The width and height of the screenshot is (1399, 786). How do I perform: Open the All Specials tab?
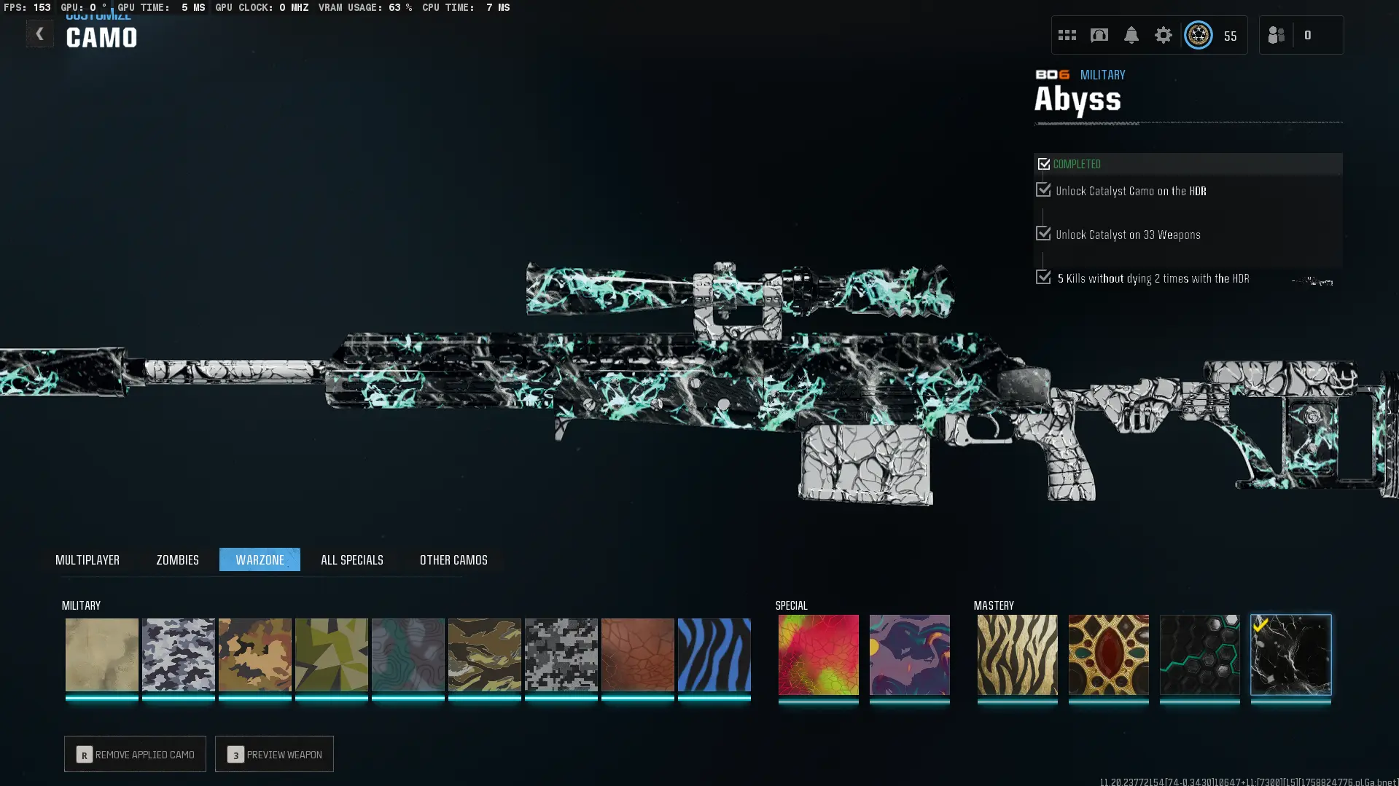(352, 559)
